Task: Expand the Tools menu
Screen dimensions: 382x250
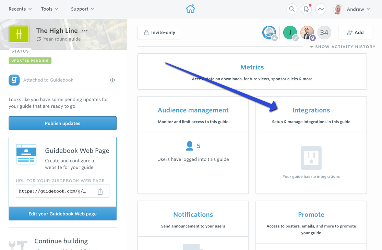Action: tap(50, 9)
